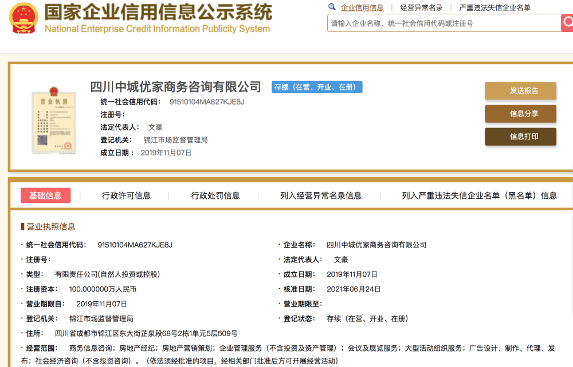Open the 行政许可信息 tab
The height and width of the screenshot is (367, 573).
point(126,196)
